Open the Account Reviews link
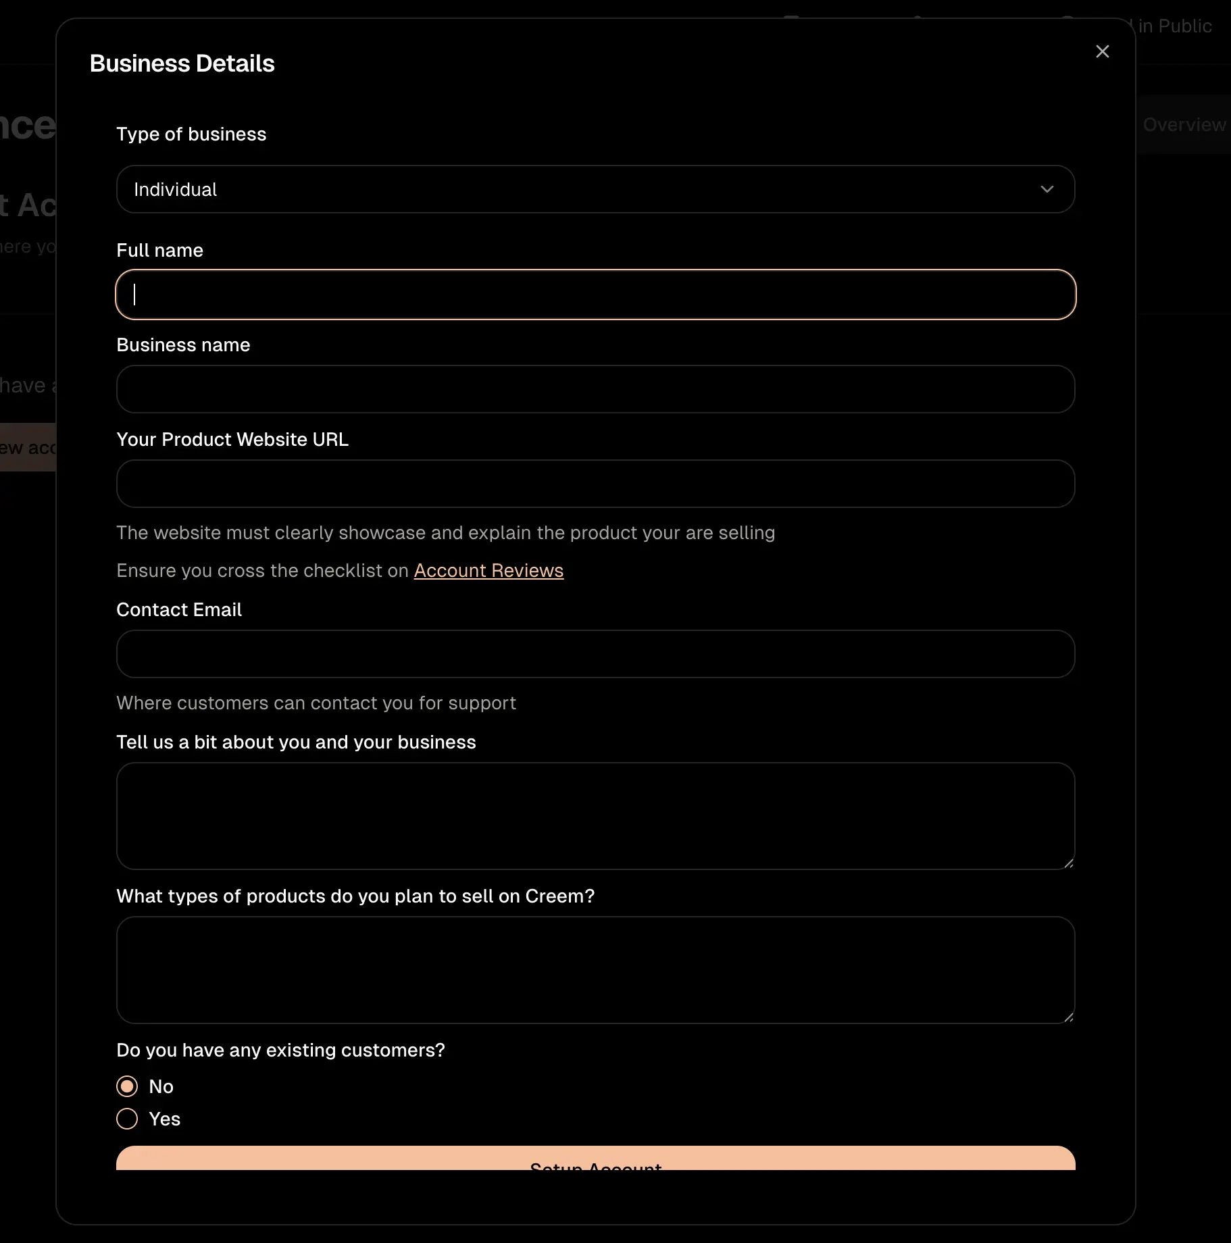1231x1243 pixels. coord(488,571)
